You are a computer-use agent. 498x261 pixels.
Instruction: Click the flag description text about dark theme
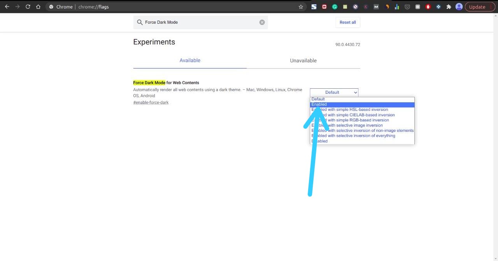217,93
